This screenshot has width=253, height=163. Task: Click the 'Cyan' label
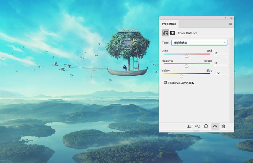(x=165, y=51)
